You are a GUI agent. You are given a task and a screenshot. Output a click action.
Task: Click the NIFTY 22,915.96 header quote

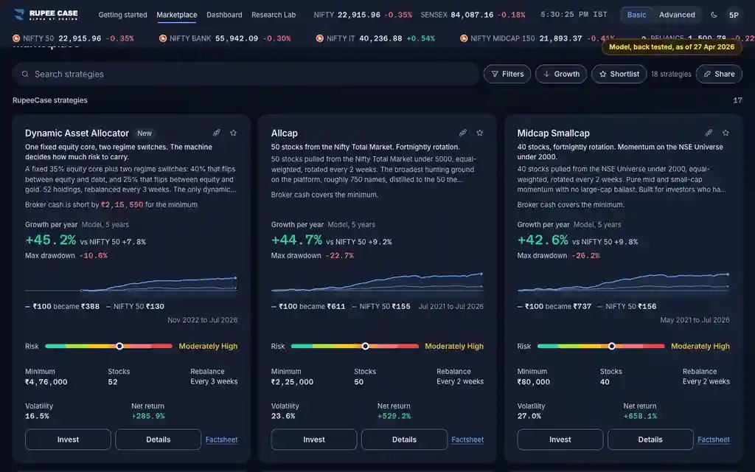click(363, 15)
